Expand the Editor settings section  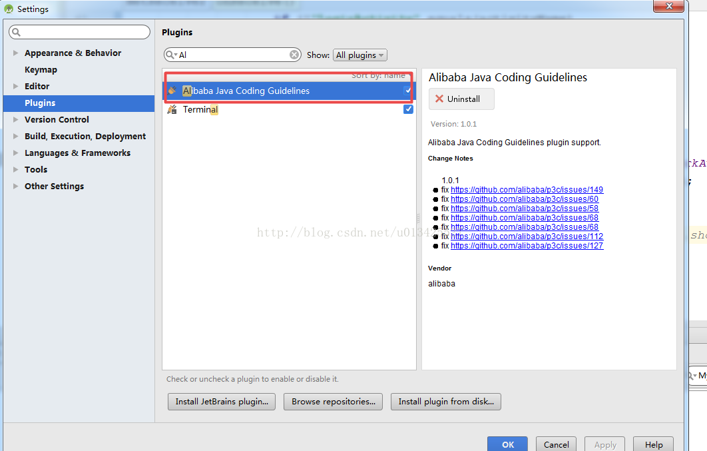tap(16, 86)
